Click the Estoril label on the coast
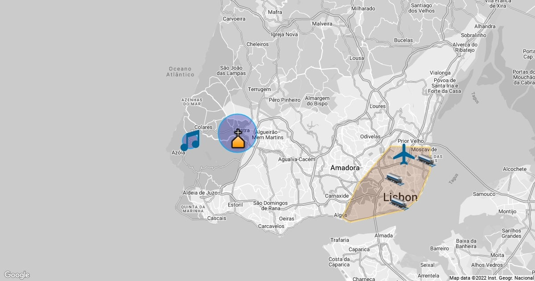Image resolution: width=535 pixels, height=281 pixels. click(x=235, y=205)
